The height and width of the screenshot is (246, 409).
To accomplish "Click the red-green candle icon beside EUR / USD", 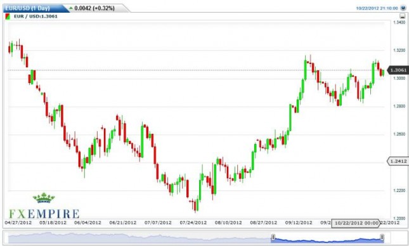I will pyautogui.click(x=8, y=16).
